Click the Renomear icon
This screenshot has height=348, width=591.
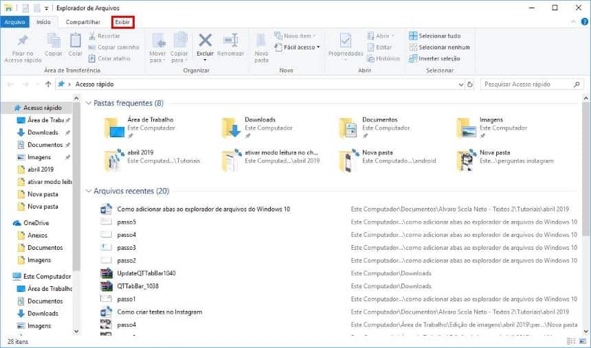230,40
